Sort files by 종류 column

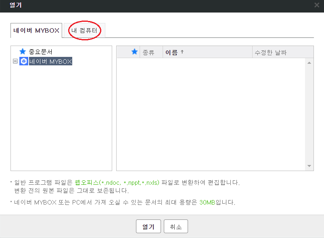coord(151,52)
